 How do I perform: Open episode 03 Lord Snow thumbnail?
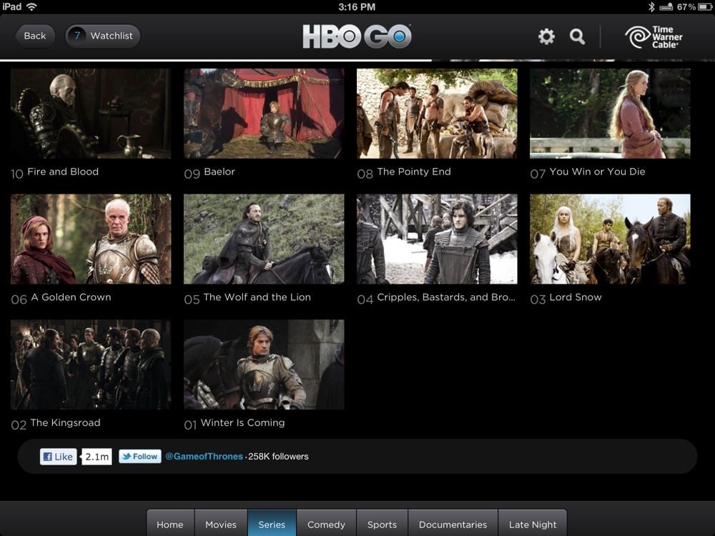pyautogui.click(x=610, y=239)
